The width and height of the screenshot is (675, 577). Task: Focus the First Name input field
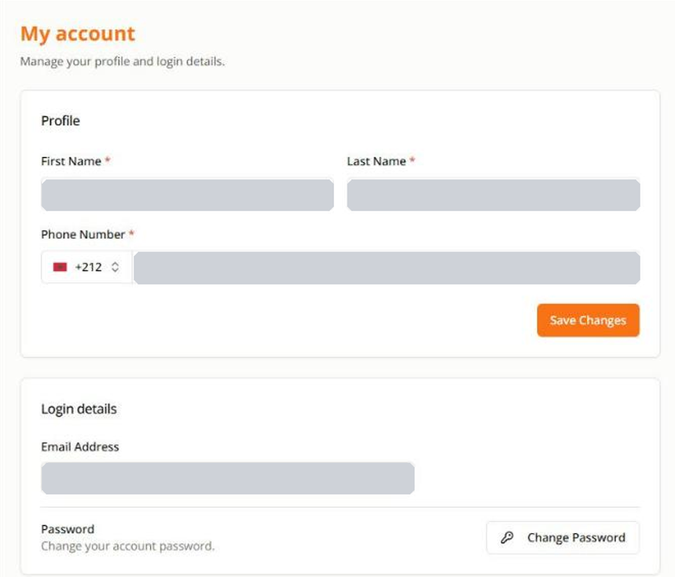(x=187, y=195)
